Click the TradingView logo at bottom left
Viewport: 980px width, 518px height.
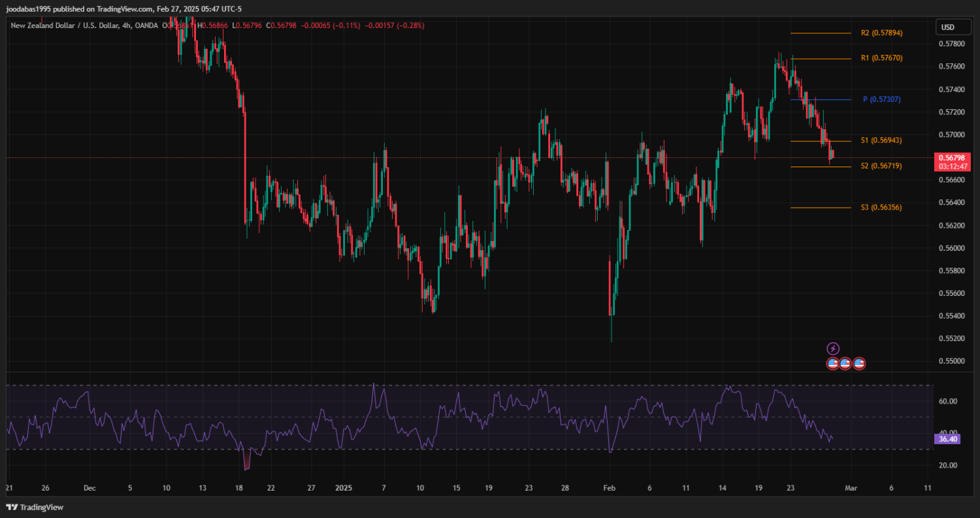click(x=35, y=507)
